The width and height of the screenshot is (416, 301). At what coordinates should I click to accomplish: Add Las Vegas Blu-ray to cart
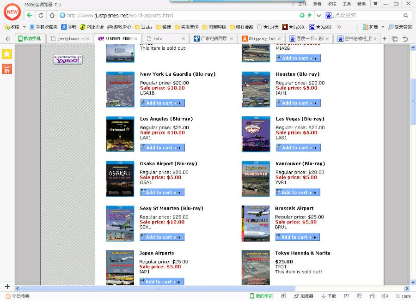point(298,148)
